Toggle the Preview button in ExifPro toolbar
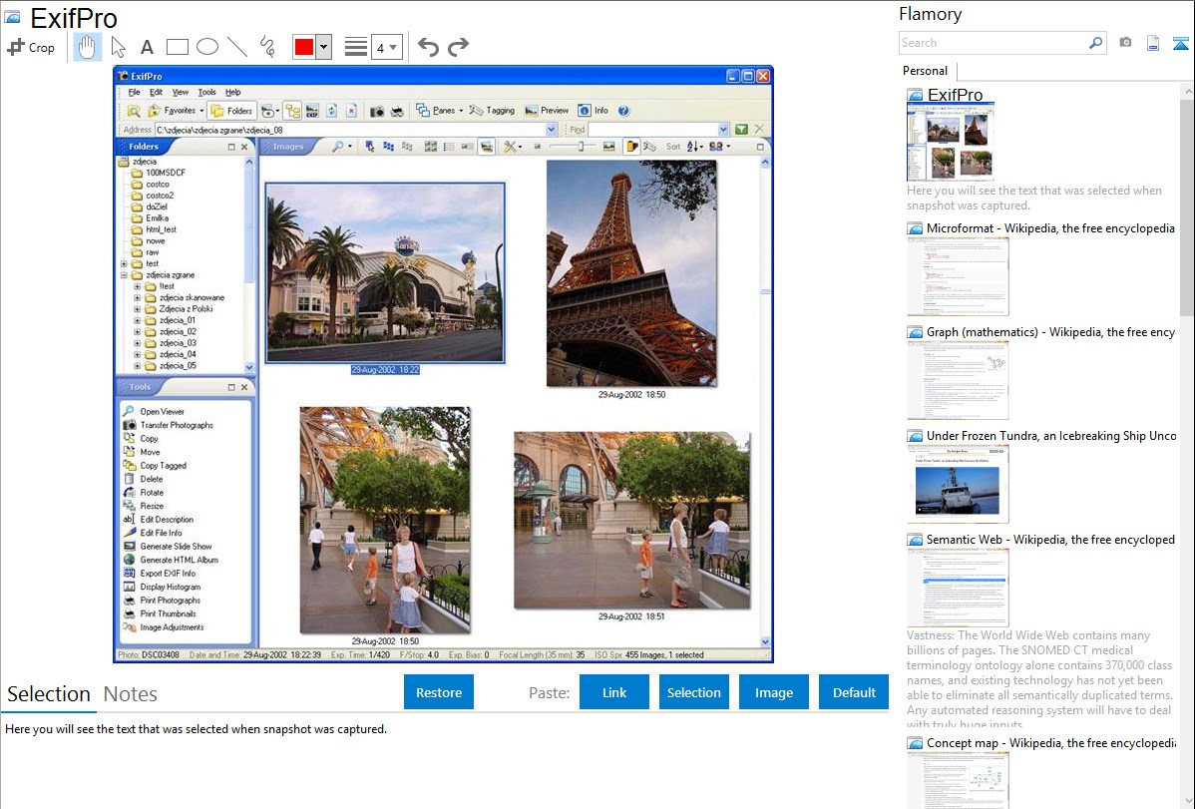1195x809 pixels. click(547, 111)
